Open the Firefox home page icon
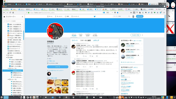Image resolution: width=176 pixels, height=99 pixels. click(13, 13)
